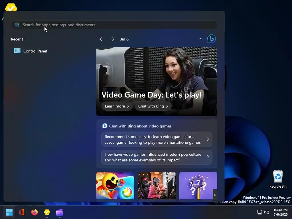
Task: Click the small Bing icon beside chat heading
Action: tap(105, 126)
